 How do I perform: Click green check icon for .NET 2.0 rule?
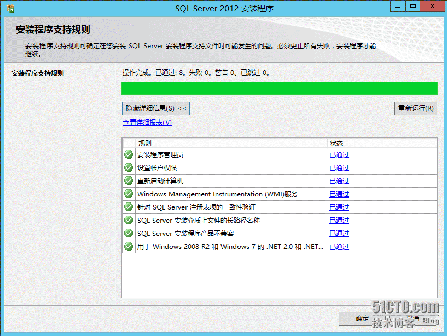click(x=129, y=246)
